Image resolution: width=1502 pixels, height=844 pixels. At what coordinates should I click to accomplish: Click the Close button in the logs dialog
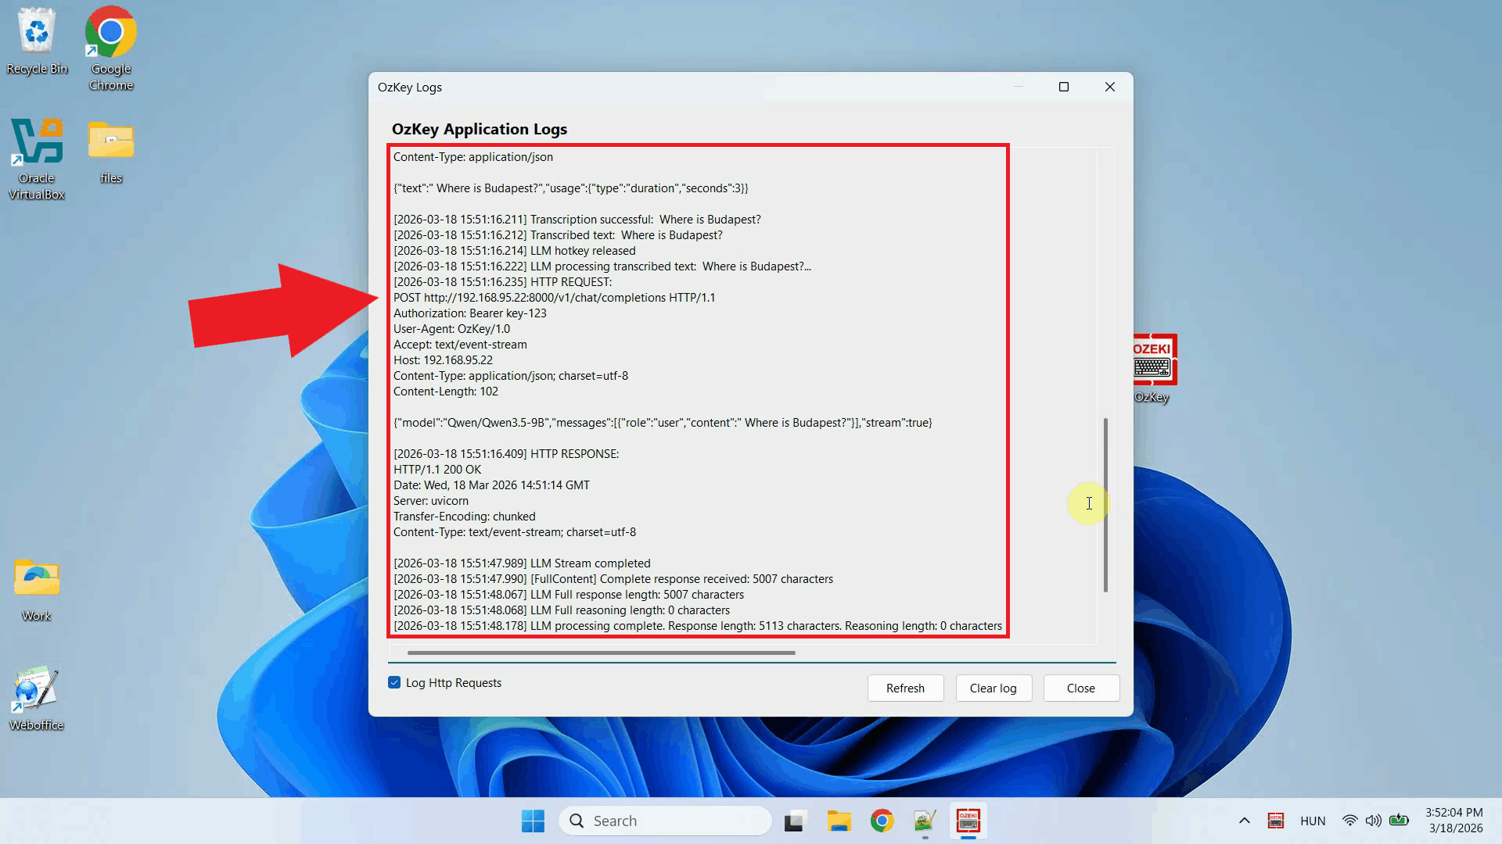pos(1080,688)
